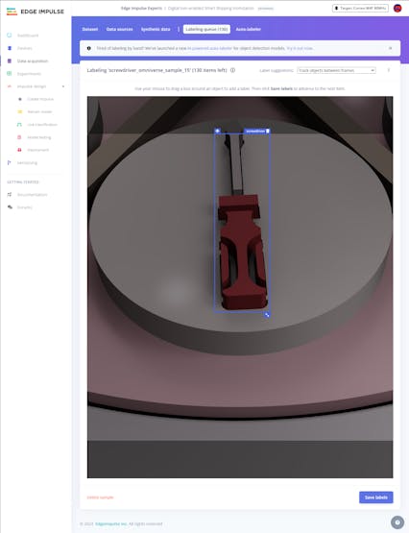Viewport: 409px width, 533px height.
Task: Open the help chat bubble icon
Action: 397,522
